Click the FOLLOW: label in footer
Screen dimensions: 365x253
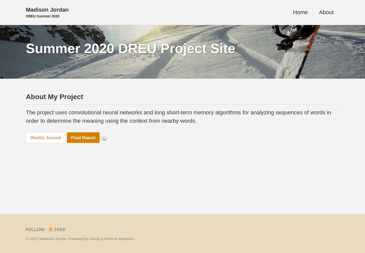(35, 229)
